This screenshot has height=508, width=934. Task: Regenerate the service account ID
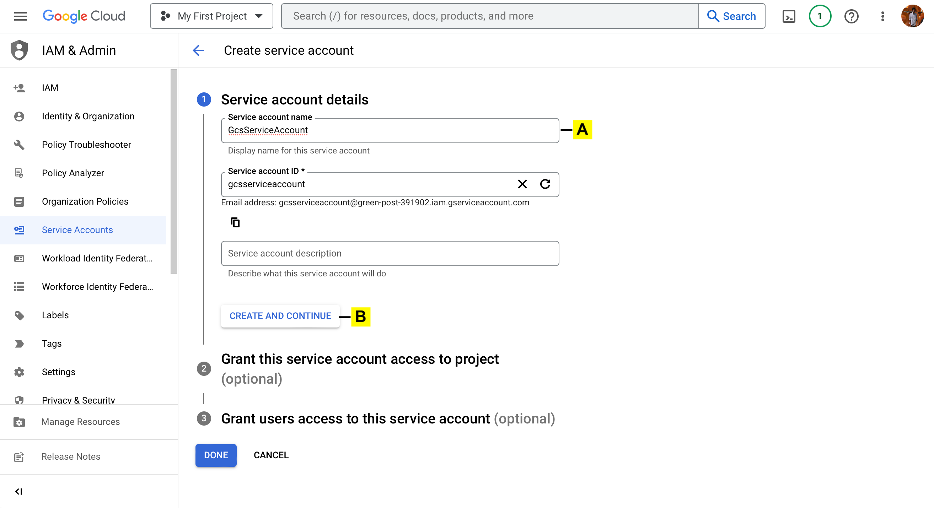point(545,184)
